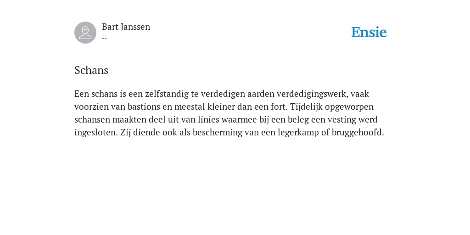
Task: Open the Ensie logo link
Action: coord(369,33)
